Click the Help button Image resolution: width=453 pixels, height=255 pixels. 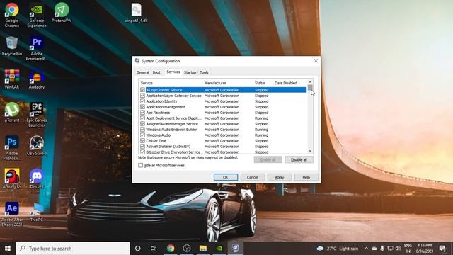(306, 177)
